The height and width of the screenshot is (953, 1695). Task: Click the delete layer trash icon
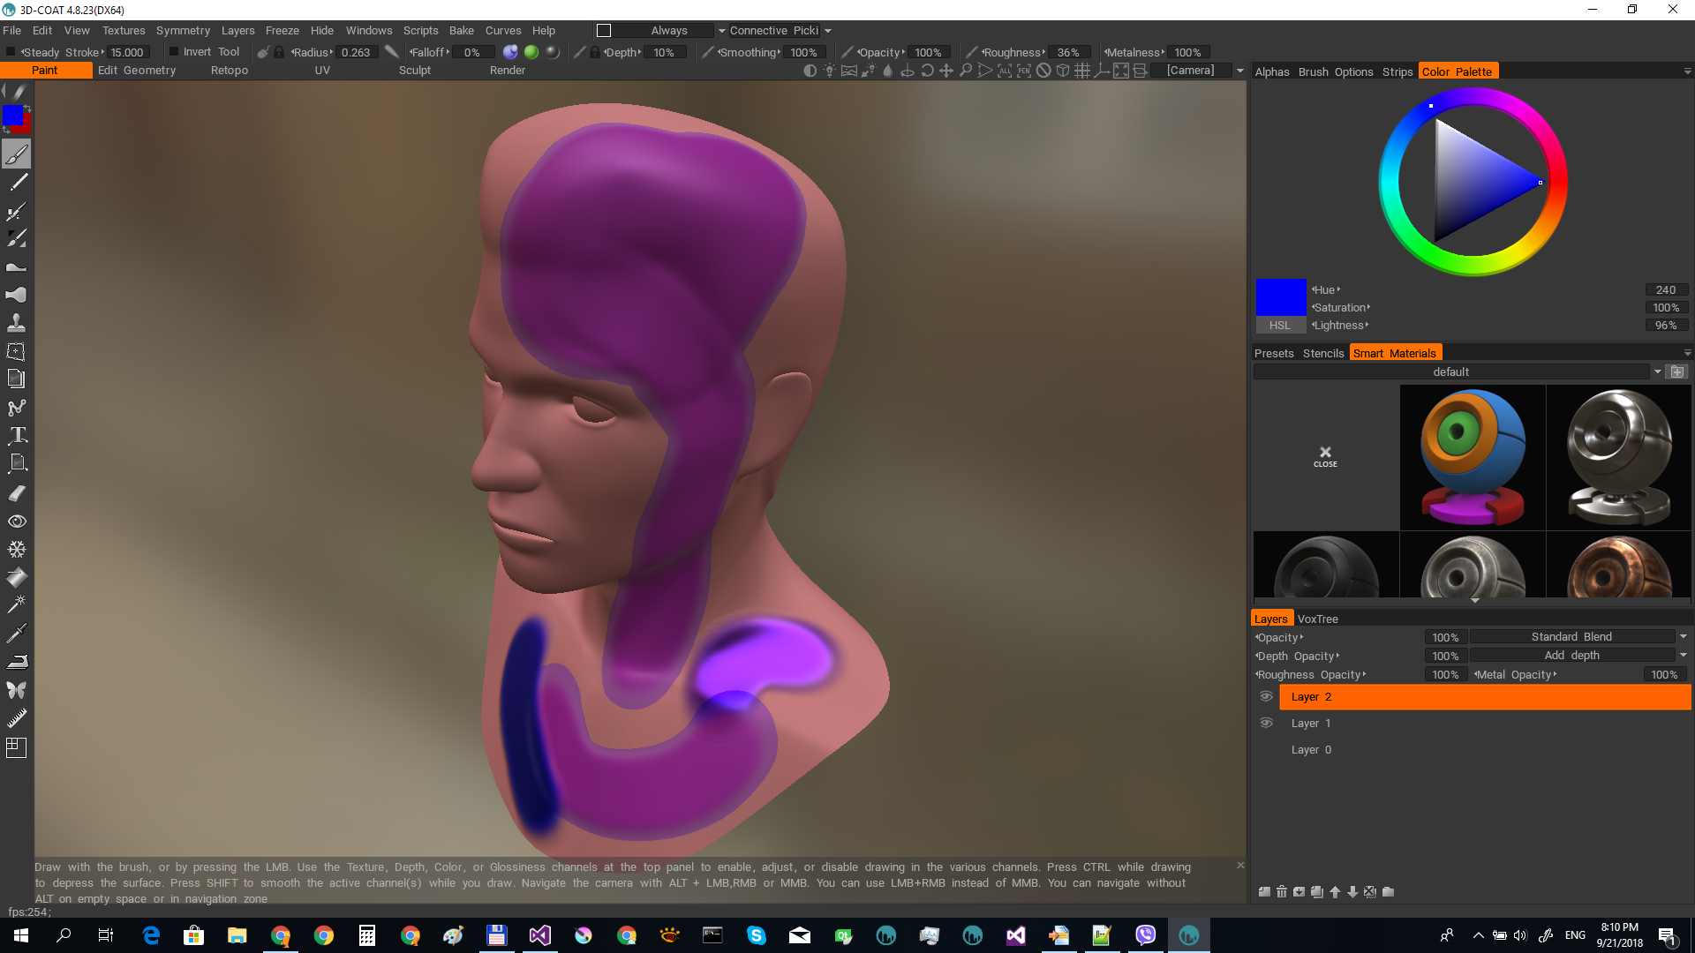click(x=1282, y=892)
